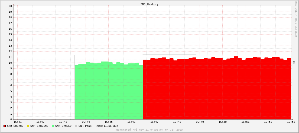Viewport: 299px width, 133px height.
Task: Select the SNR-SYNCING legend label
Action: (39, 126)
